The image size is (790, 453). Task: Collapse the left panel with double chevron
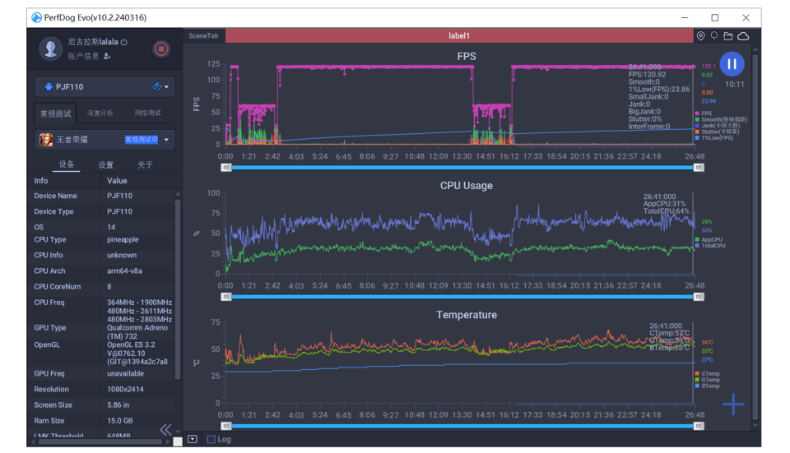coord(165,429)
